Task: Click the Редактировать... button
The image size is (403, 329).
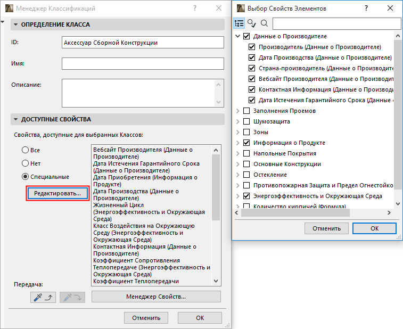Action: [x=57, y=193]
